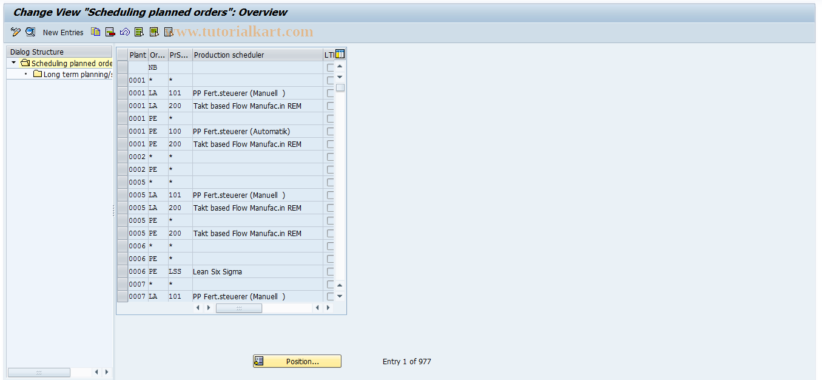
Task: Click the Position... button
Action: pos(297,361)
